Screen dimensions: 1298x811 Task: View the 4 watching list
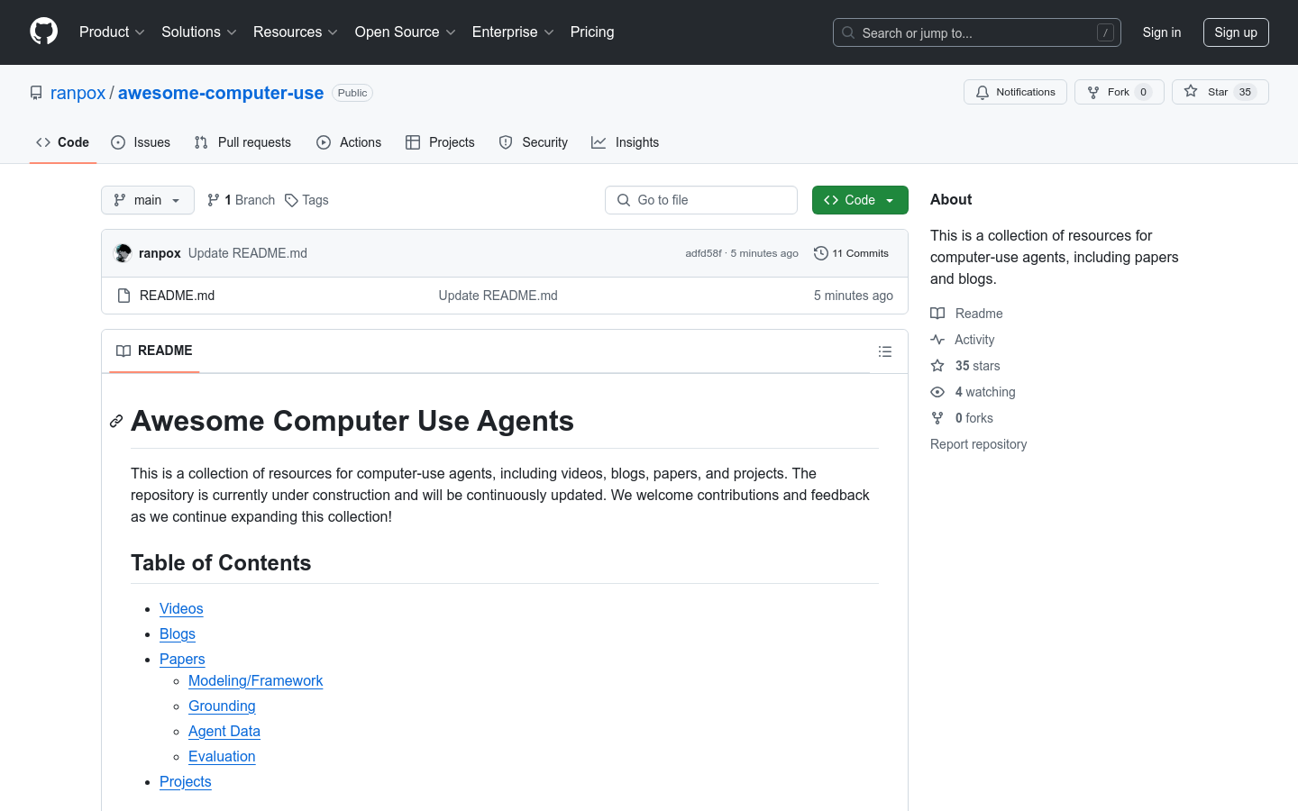click(x=973, y=392)
